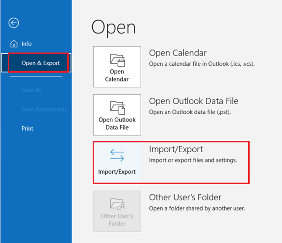Click 'Open a calendar file in Outlook' description
The image size is (282, 243).
click(x=202, y=64)
